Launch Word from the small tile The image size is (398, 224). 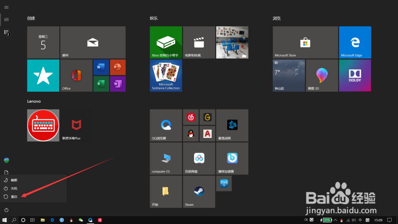[x=101, y=67]
